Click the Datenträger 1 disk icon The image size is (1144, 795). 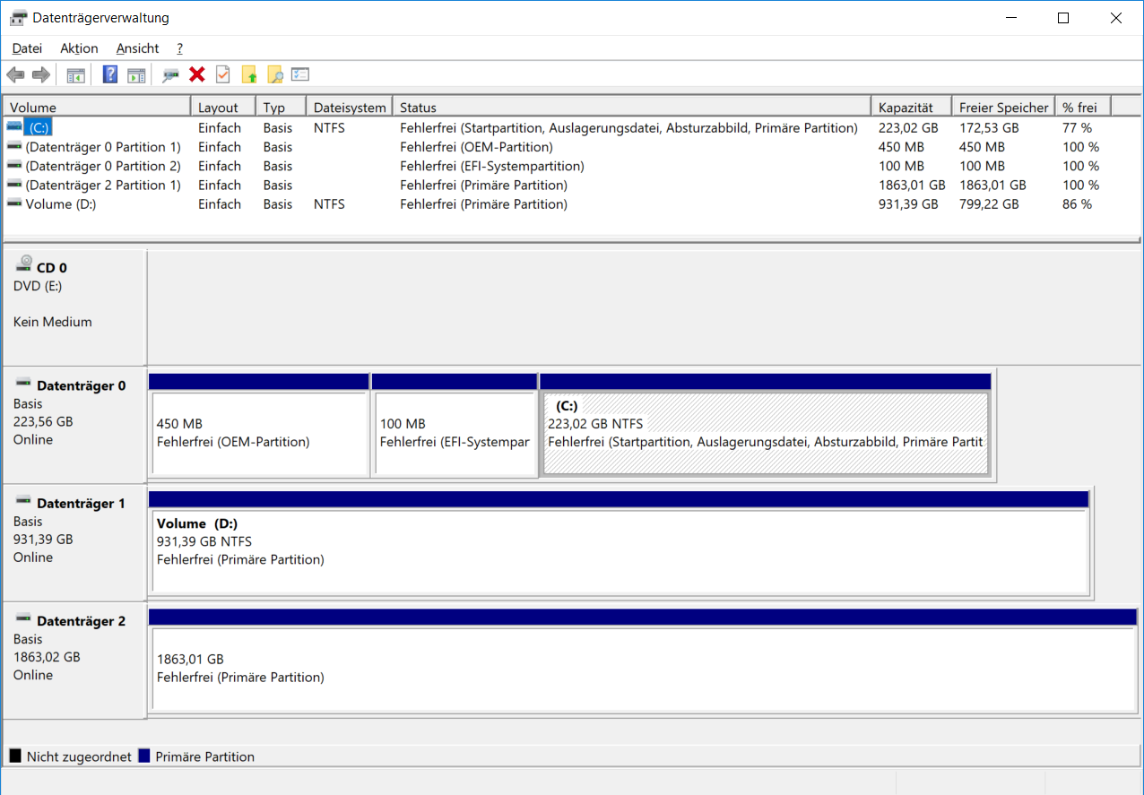tap(23, 500)
